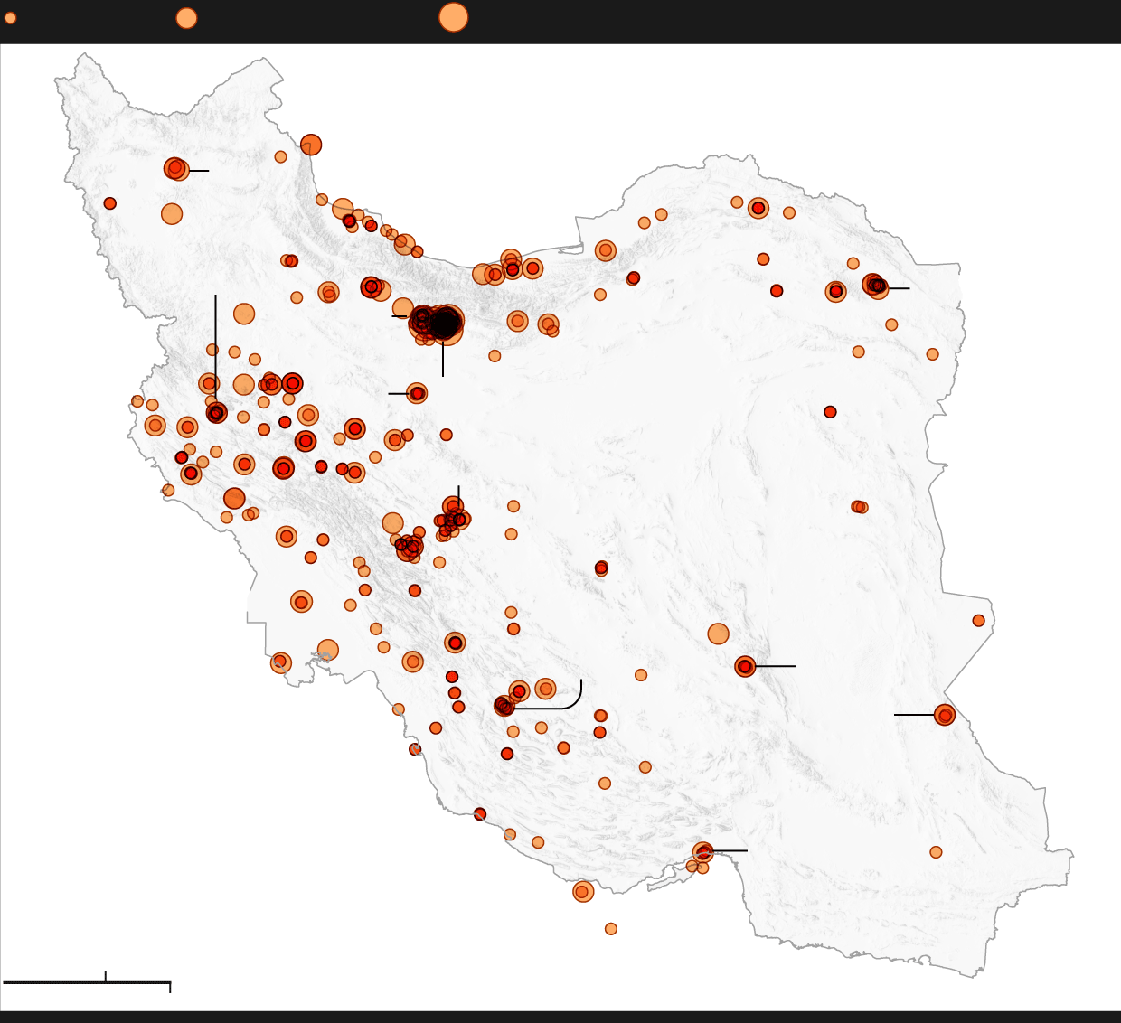The height and width of the screenshot is (1023, 1121).
Task: Select the dense dark marker cluster in the north
Action: click(x=438, y=323)
